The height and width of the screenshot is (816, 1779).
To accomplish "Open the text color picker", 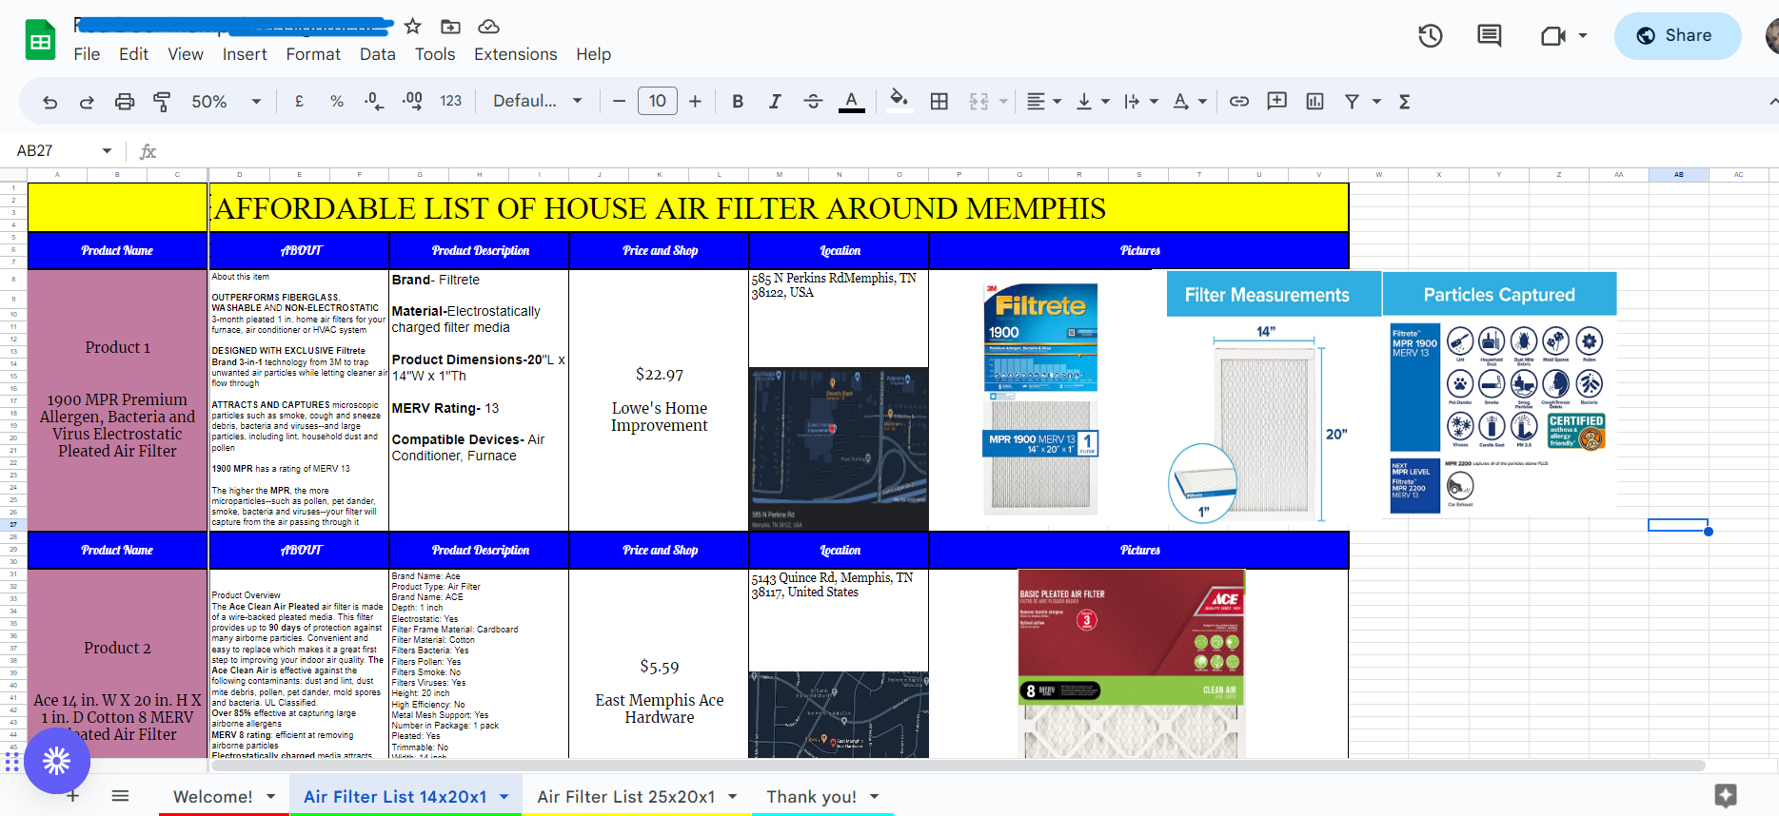I will pos(852,102).
